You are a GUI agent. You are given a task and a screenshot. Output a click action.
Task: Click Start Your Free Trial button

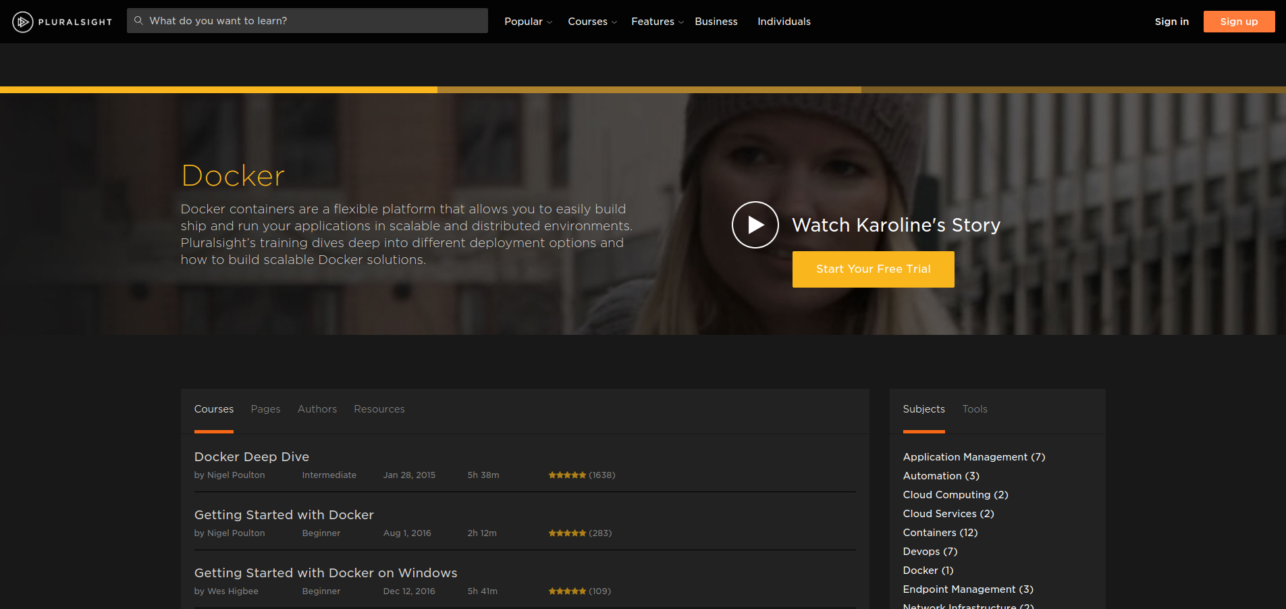[873, 269]
